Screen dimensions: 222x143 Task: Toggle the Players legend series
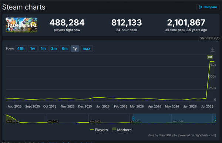point(99,130)
